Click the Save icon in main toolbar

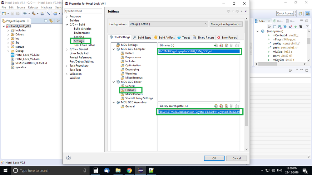click(12, 13)
